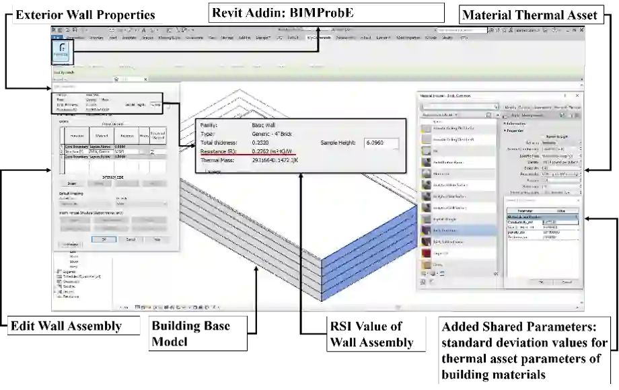The height and width of the screenshot is (390, 619).
Task: Click the Preview button in Edit Assembly
Action: 70,245
